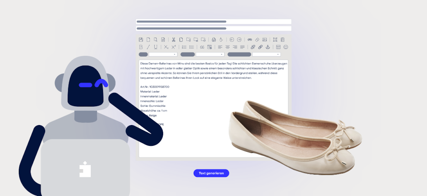The image size is (427, 196).
Task: Click the line 'Innenmaterial: Leder'
Action: pyautogui.click(x=153, y=96)
